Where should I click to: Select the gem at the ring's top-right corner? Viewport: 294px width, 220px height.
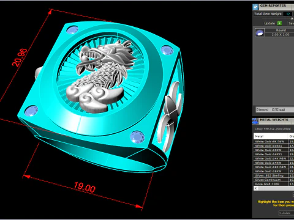tap(167, 50)
